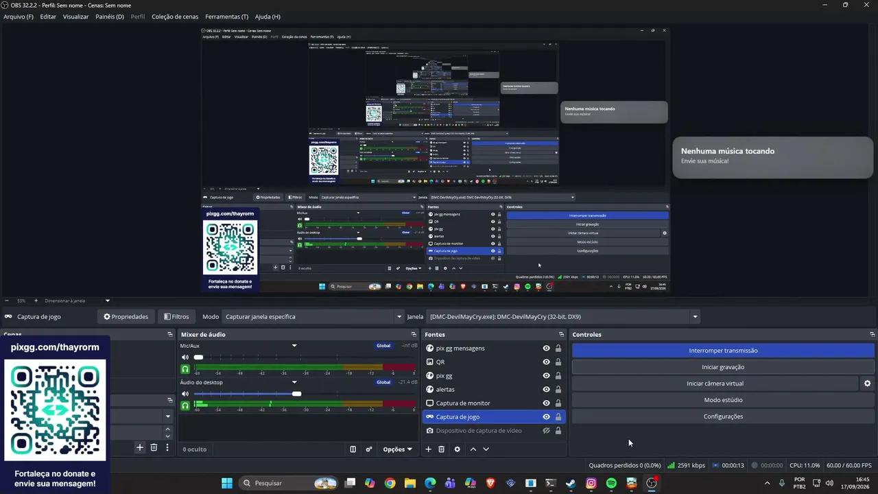Open virtual camera settings gear

point(867,384)
